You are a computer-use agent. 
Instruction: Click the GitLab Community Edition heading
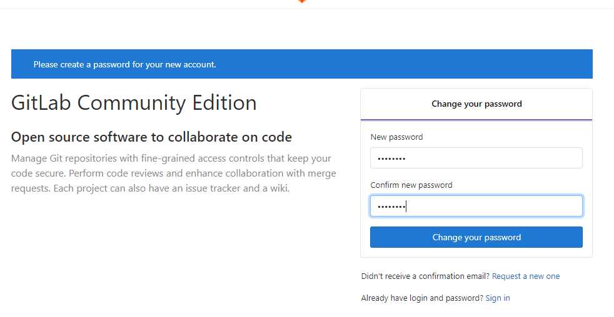pyautogui.click(x=134, y=103)
